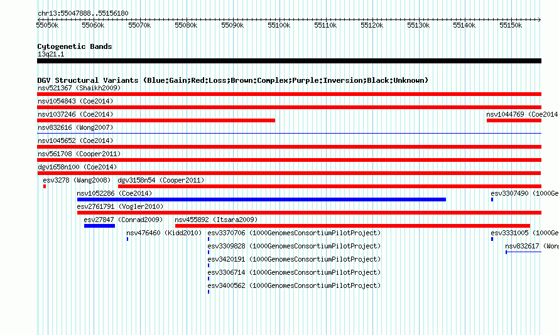Image resolution: width=559 pixels, height=335 pixels.
Task: Open variant dgv1658n100 (Coe2014)
Action: [x=77, y=167]
